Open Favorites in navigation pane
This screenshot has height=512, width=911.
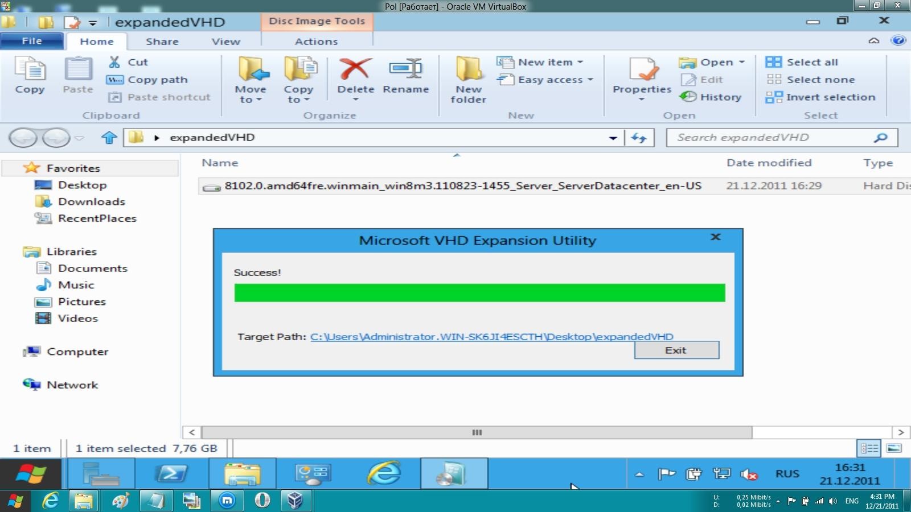(73, 168)
